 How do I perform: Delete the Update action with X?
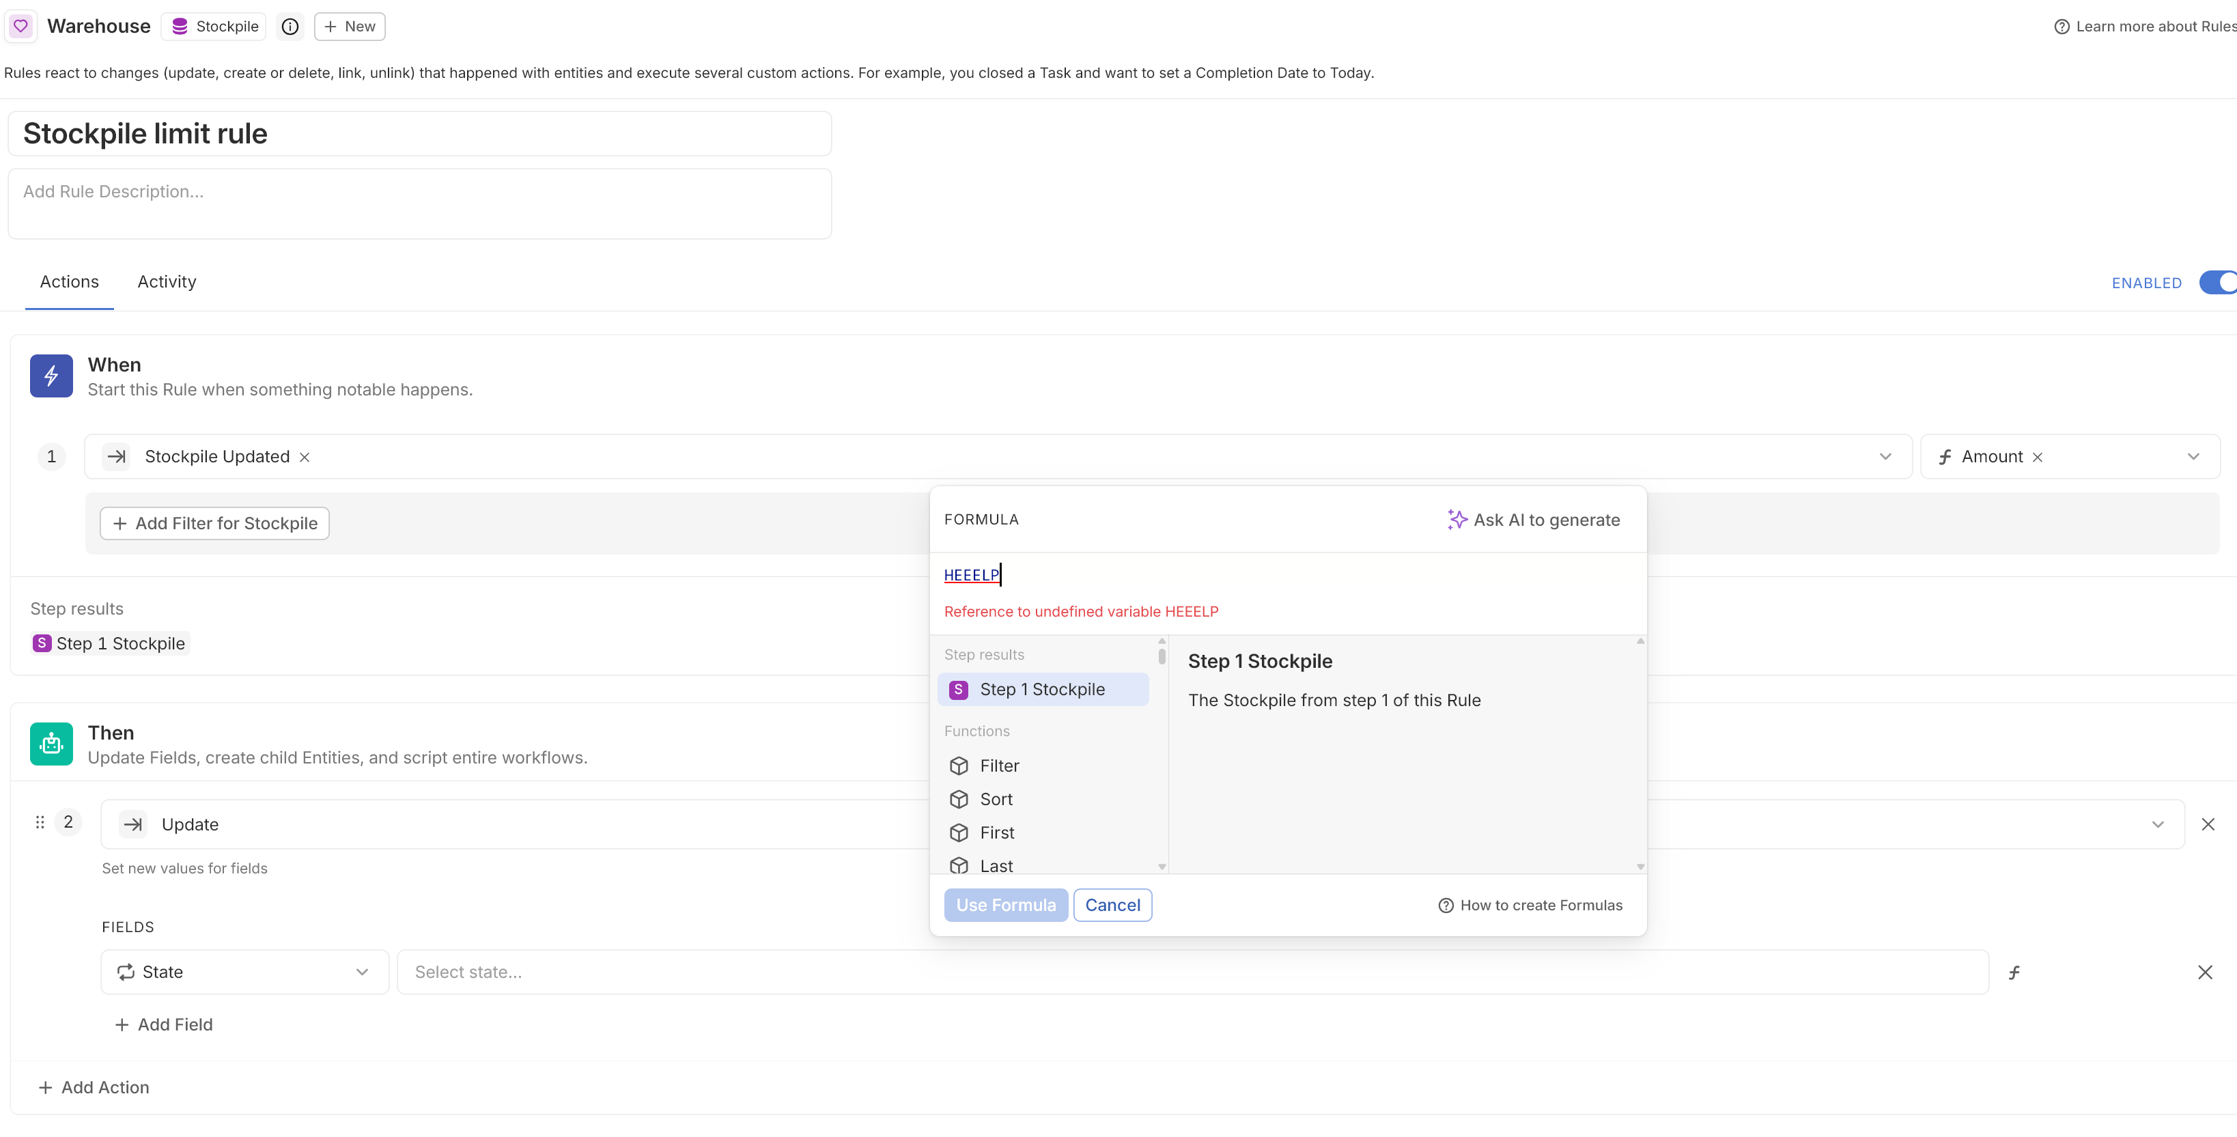(2208, 824)
